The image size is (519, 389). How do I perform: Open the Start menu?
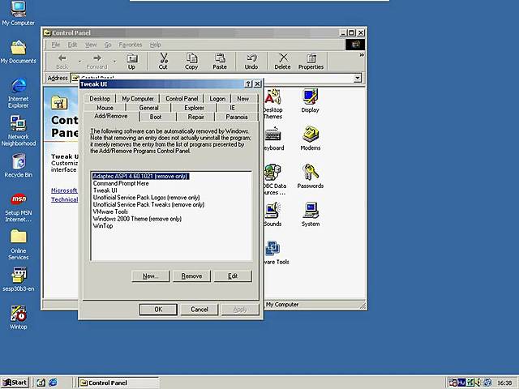pyautogui.click(x=15, y=383)
